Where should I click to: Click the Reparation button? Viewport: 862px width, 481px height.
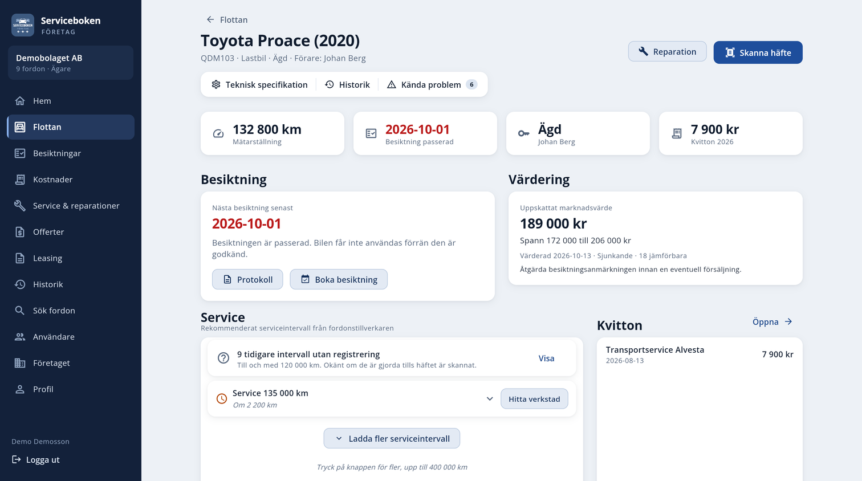click(667, 51)
